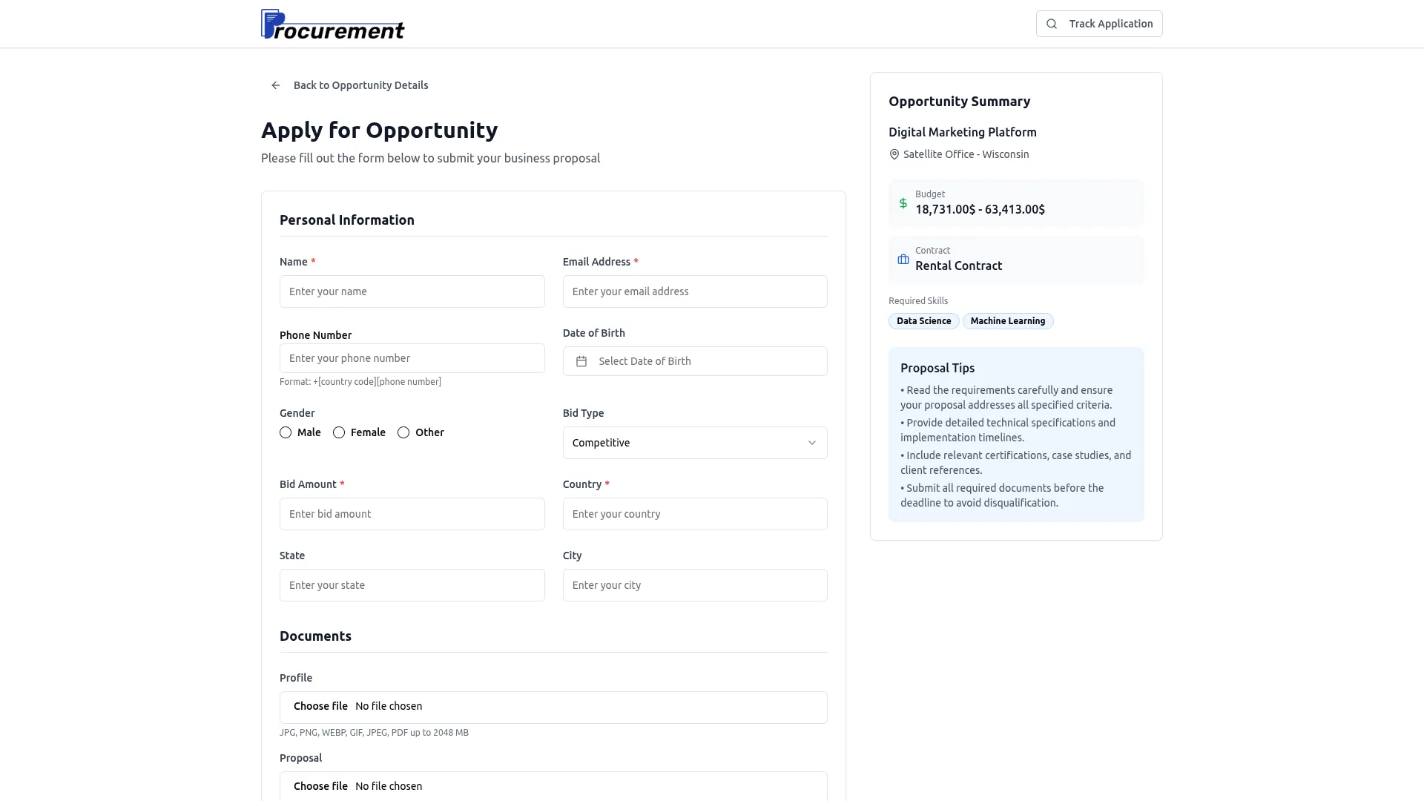Click the briefcase Contract icon
This screenshot has height=801, width=1424.
[903, 260]
